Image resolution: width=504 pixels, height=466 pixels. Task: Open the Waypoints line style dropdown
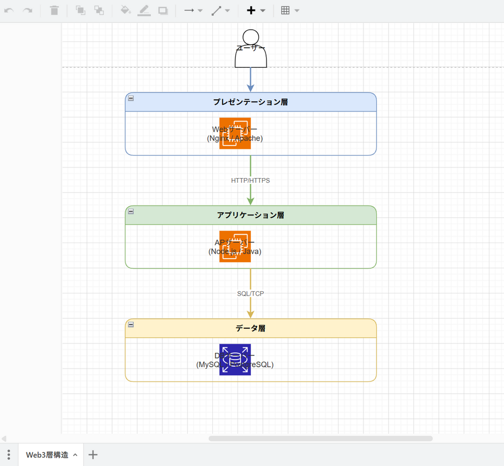pyautogui.click(x=220, y=11)
